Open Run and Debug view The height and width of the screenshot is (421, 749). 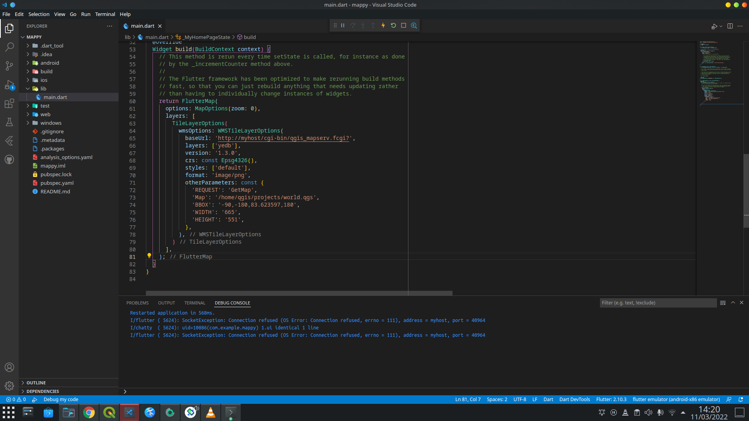[x=9, y=85]
